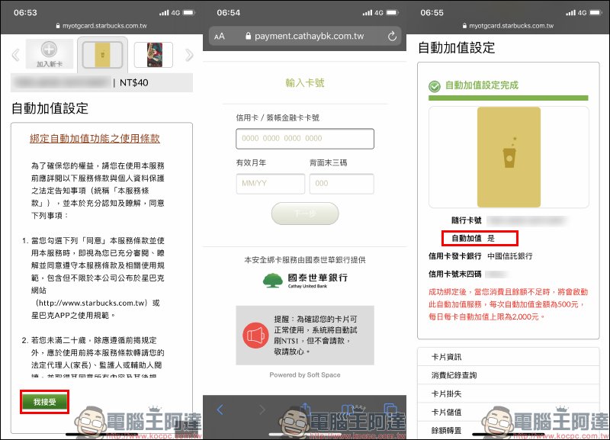The image size is (610, 440).
Task: Focus the MM/YY expiry field
Action: (x=271, y=184)
